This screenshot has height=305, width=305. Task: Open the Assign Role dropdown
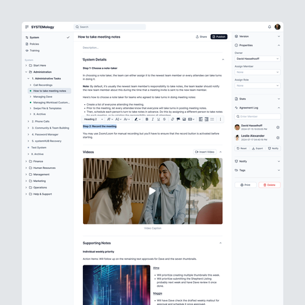click(x=257, y=85)
